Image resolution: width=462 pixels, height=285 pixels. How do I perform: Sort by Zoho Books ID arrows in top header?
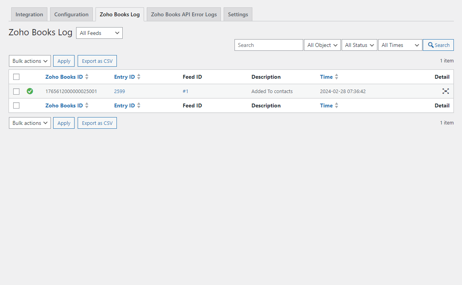87,77
